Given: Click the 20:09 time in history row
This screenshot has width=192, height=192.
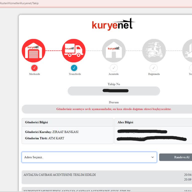Looking at the screenshot, I should pos(188,179).
